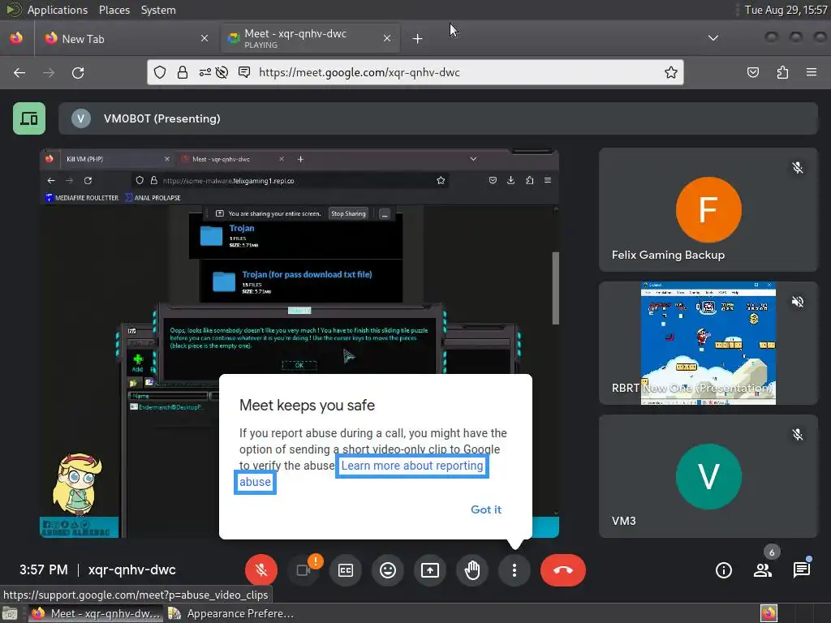Viewport: 831px width, 623px height.
Task: Click the Felix Gaming Backup participant tile
Action: [x=708, y=210]
